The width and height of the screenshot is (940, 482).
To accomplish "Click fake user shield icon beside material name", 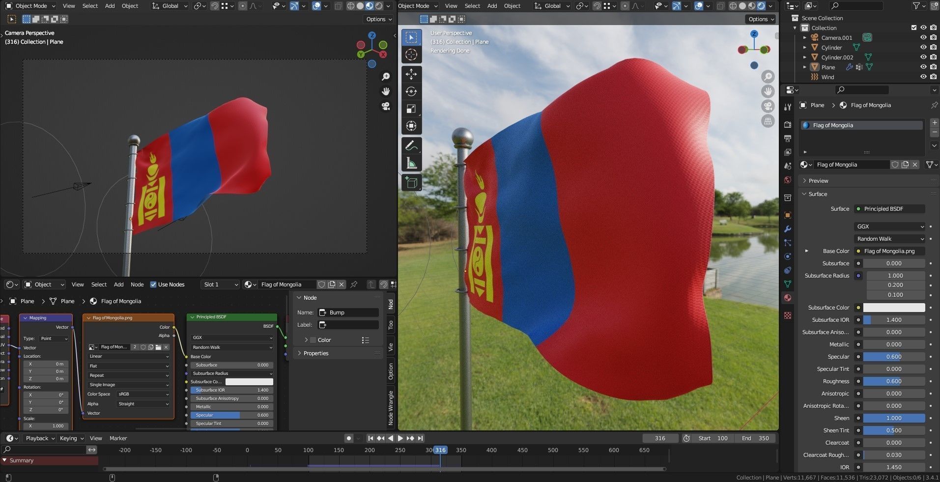I will [x=895, y=165].
